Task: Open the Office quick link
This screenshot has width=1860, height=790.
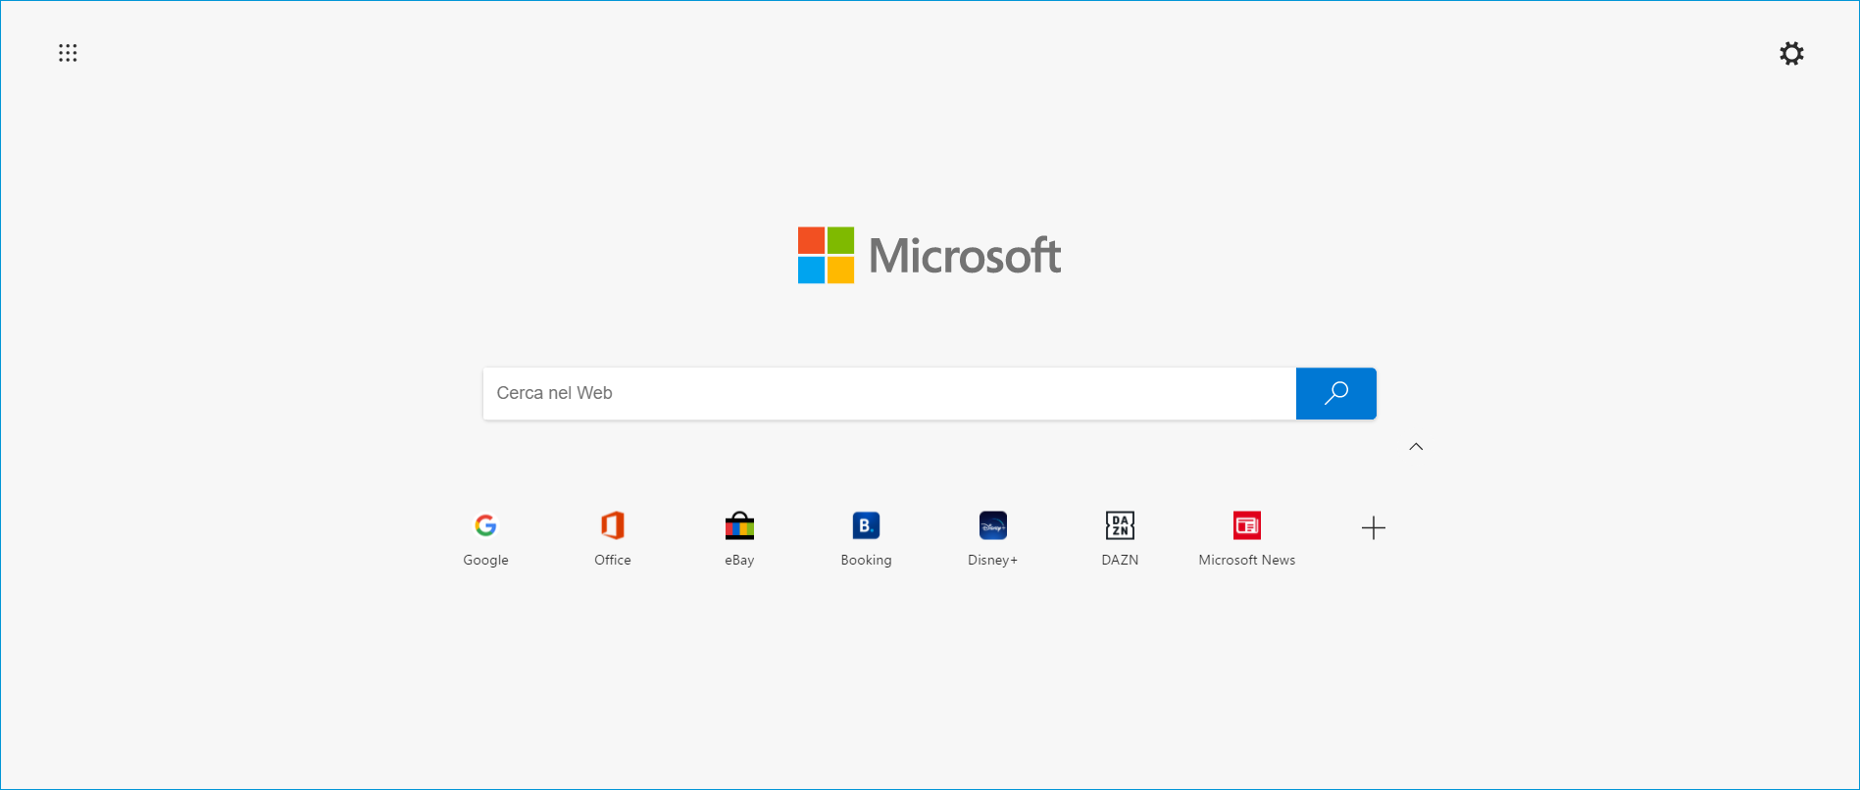Action: [613, 538]
